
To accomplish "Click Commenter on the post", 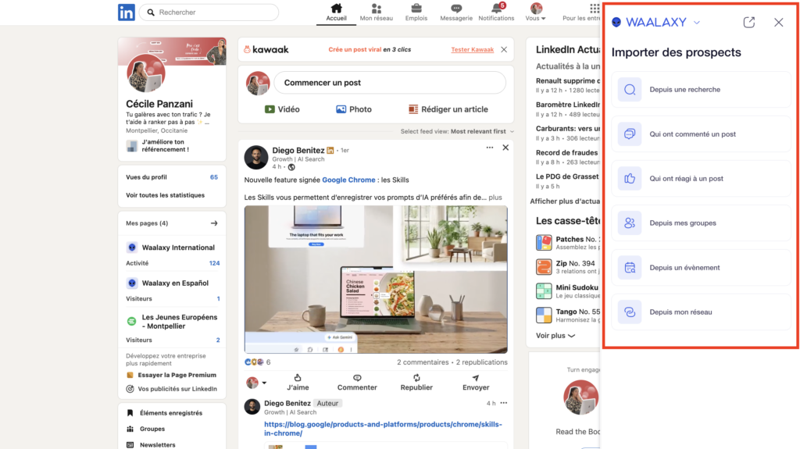I will pos(357,382).
